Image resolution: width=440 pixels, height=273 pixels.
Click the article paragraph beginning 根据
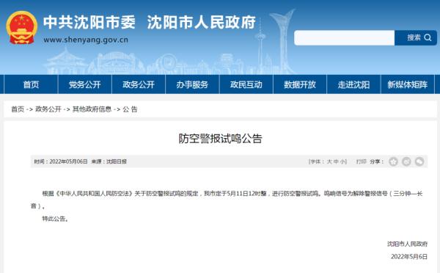(x=227, y=200)
